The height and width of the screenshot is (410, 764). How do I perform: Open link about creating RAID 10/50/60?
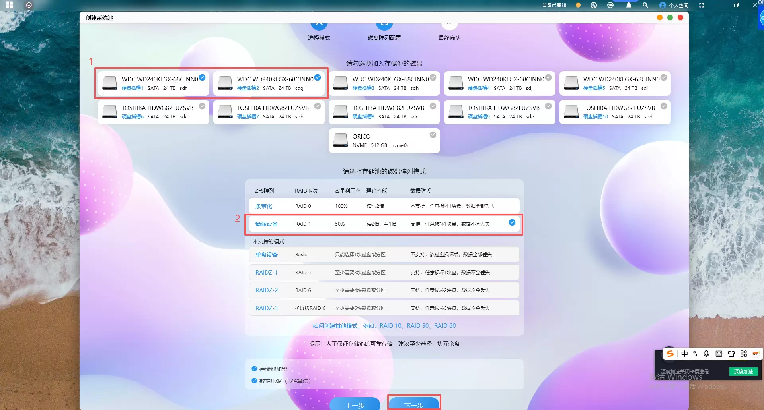pyautogui.click(x=384, y=326)
